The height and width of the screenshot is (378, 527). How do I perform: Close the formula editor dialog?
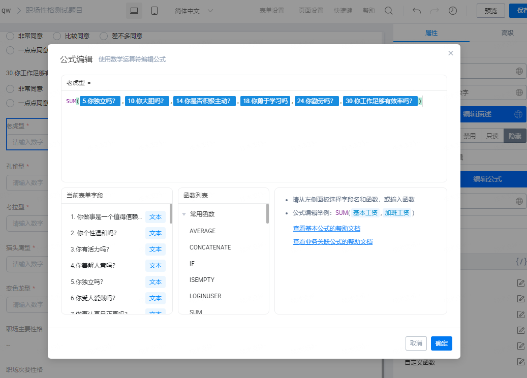pyautogui.click(x=451, y=53)
